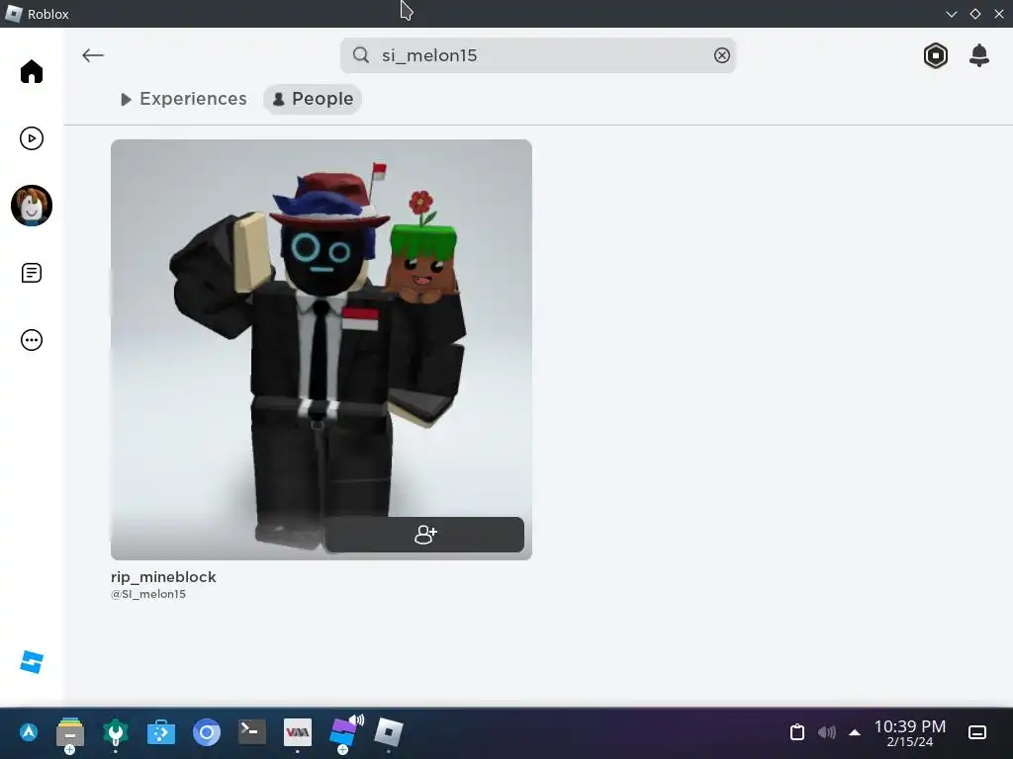Viewport: 1013px width, 759px height.
Task: Open your avatar profile in sidebar
Action: coord(31,206)
